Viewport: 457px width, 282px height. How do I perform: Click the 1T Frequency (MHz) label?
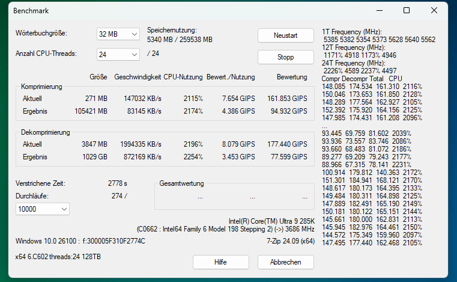point(352,31)
